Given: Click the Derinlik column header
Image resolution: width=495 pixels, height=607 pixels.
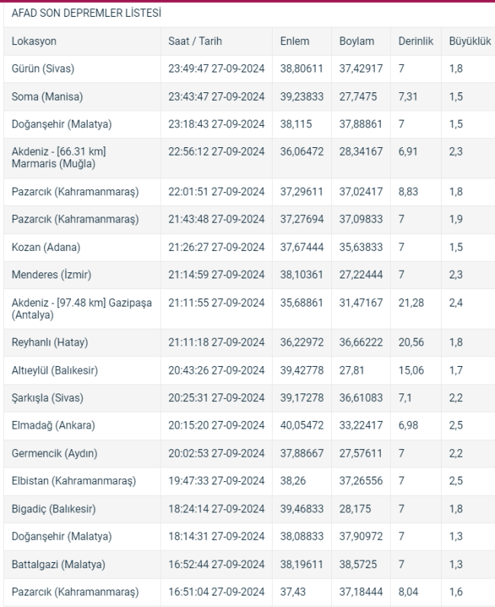Looking at the screenshot, I should (416, 41).
